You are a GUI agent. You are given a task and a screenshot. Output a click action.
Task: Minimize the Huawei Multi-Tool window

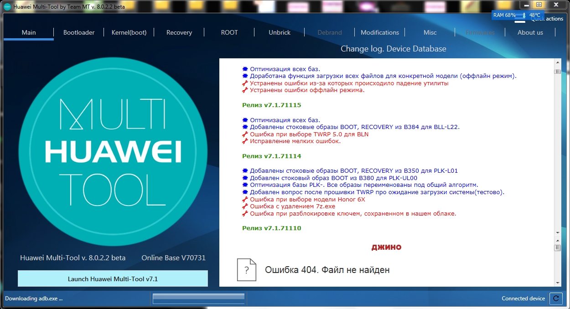point(526,5)
